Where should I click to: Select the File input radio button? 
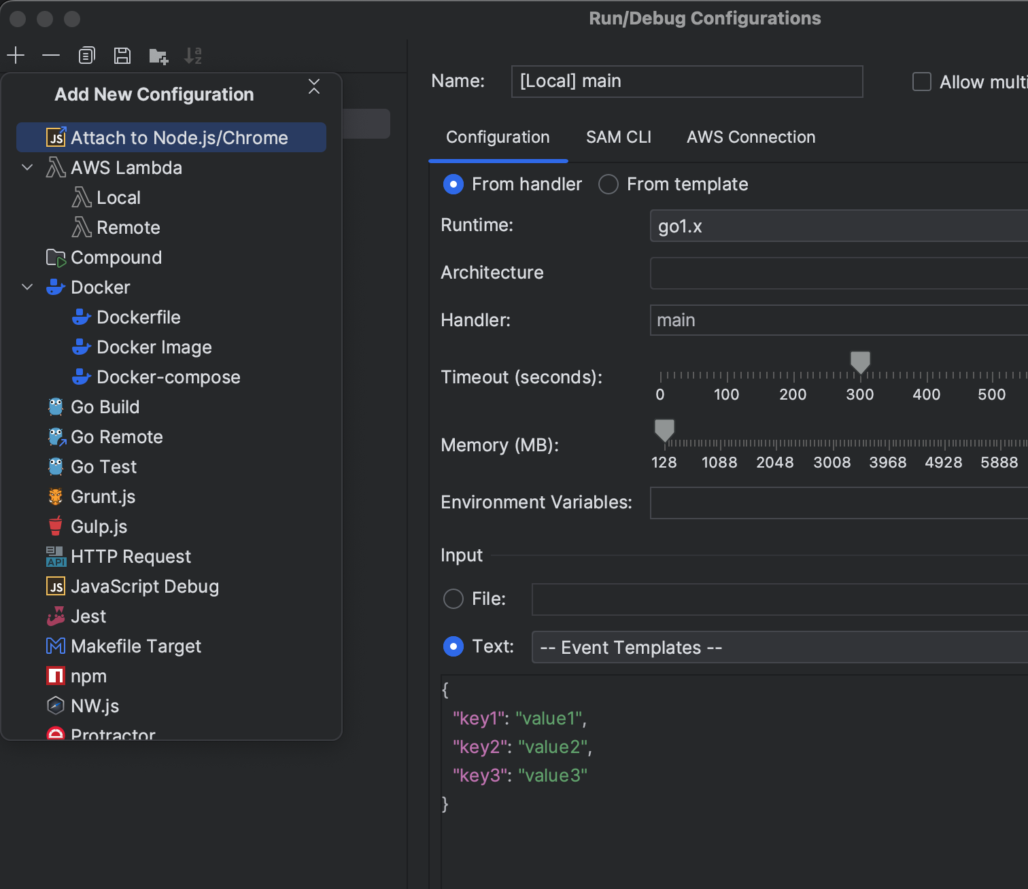pos(453,599)
